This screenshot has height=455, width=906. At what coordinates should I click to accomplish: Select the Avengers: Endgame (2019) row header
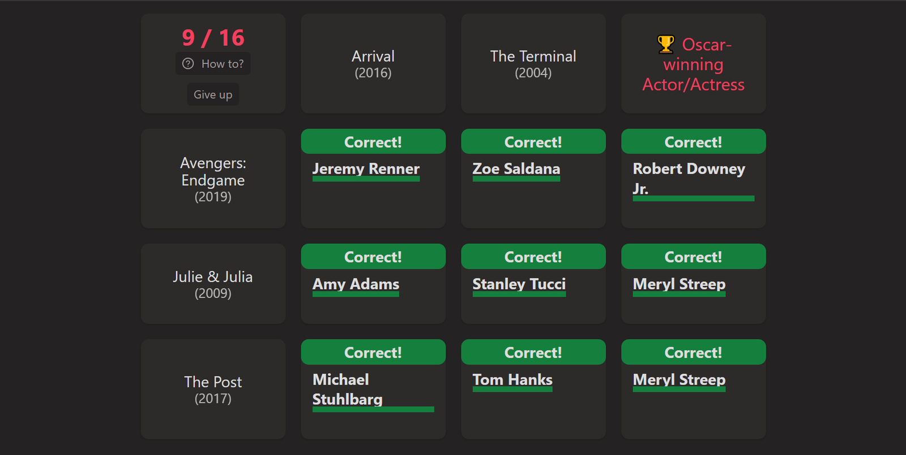click(x=213, y=179)
